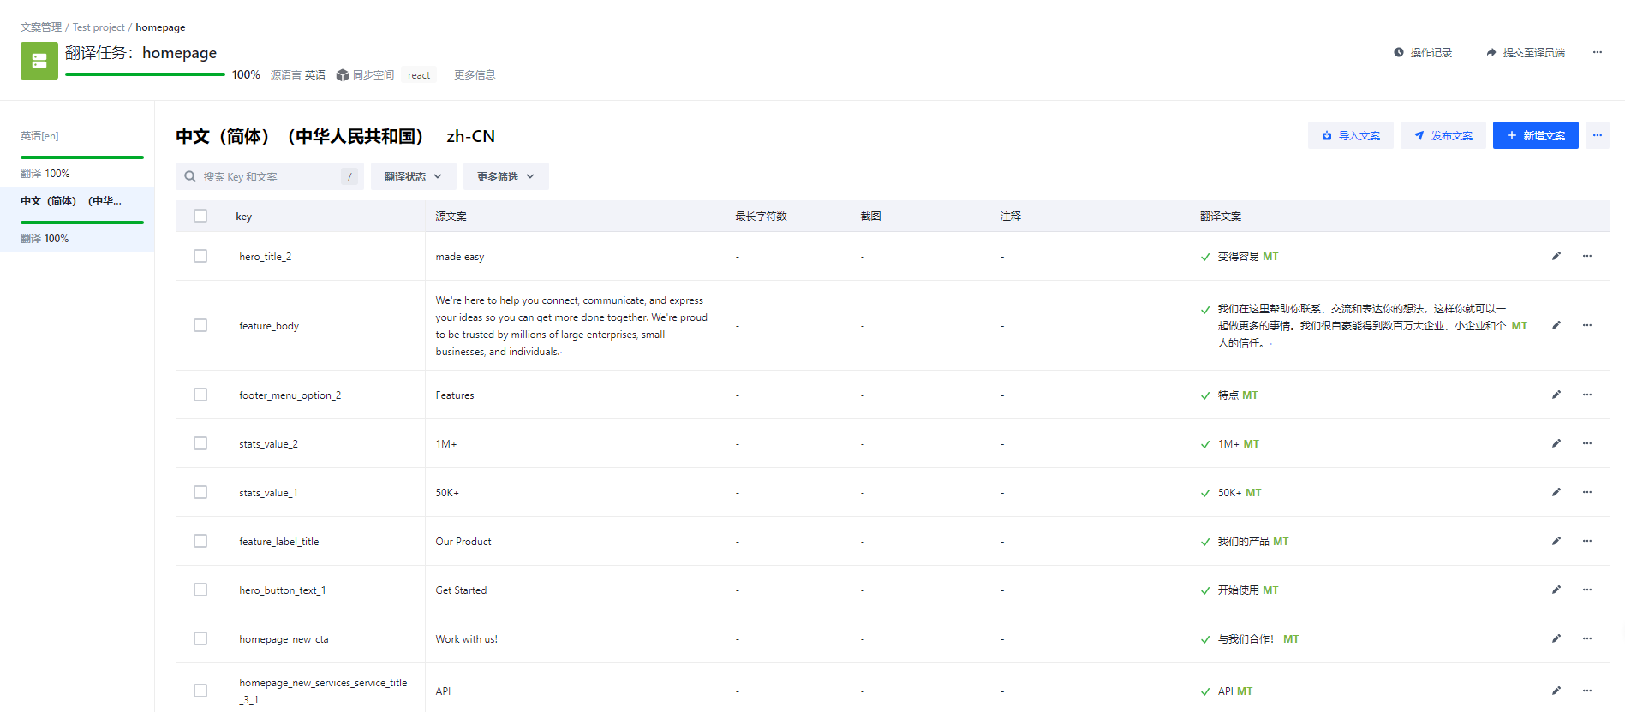
Task: Check the hero_title_2 row checkbox
Action: [200, 256]
